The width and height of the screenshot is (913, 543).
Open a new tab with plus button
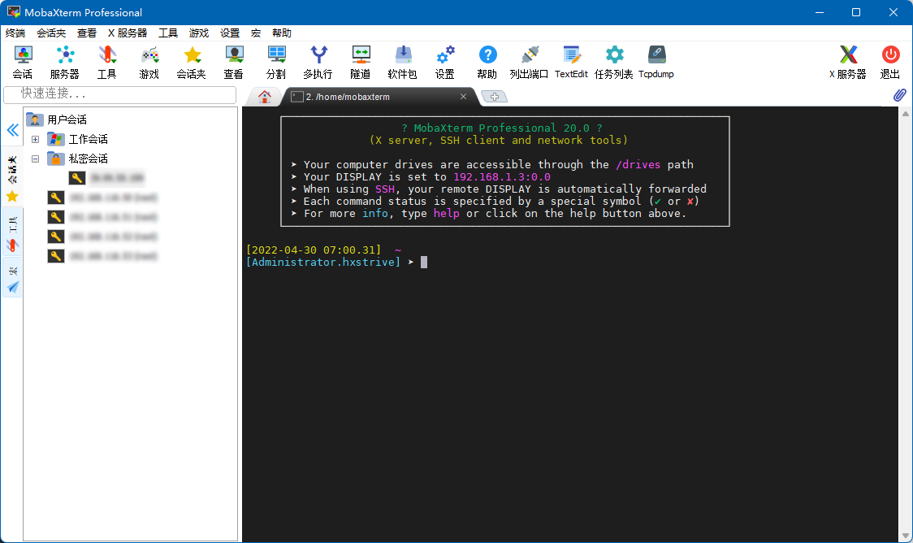click(494, 97)
